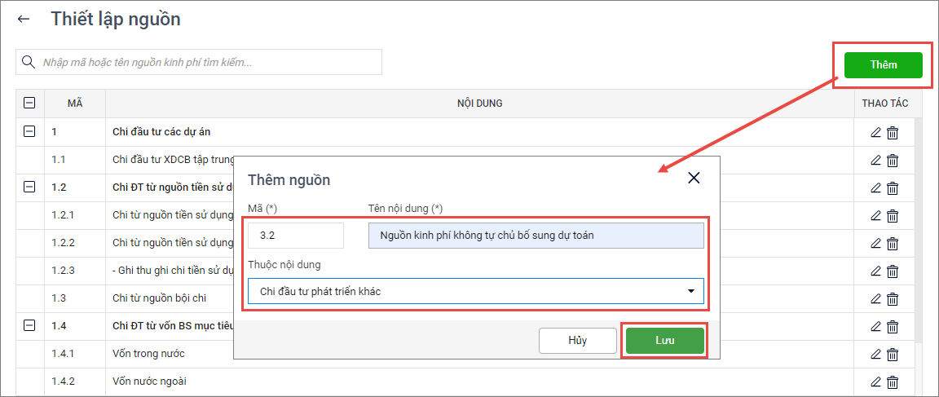Viewport: 939px width, 397px height.
Task: Click the trash icon for row 1.4.2
Action: (x=893, y=382)
